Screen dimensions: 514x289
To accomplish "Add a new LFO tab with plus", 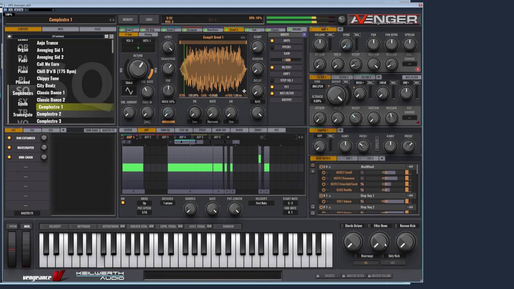I will click(382, 158).
